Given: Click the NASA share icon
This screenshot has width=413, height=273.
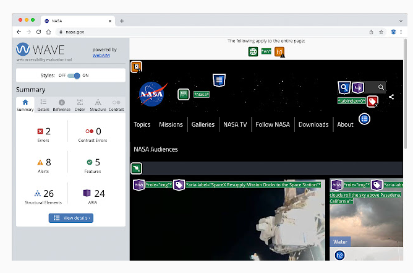Looking at the screenshot, I should pyautogui.click(x=391, y=97).
